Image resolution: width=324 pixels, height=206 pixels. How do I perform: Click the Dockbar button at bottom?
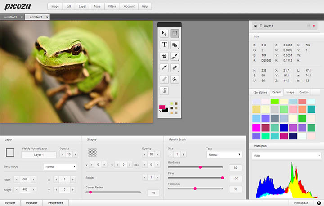click(x=31, y=203)
